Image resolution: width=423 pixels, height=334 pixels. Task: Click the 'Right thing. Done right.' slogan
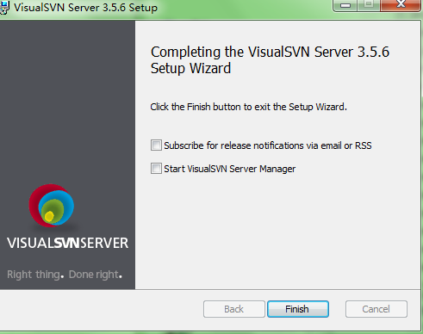[65, 275]
